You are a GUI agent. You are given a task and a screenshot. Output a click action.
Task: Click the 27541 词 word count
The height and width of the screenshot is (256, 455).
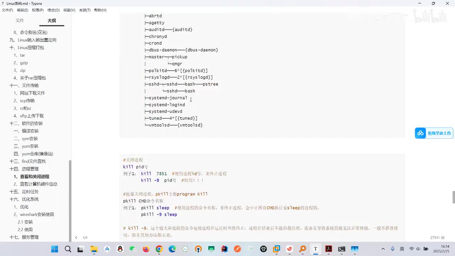tap(437, 238)
